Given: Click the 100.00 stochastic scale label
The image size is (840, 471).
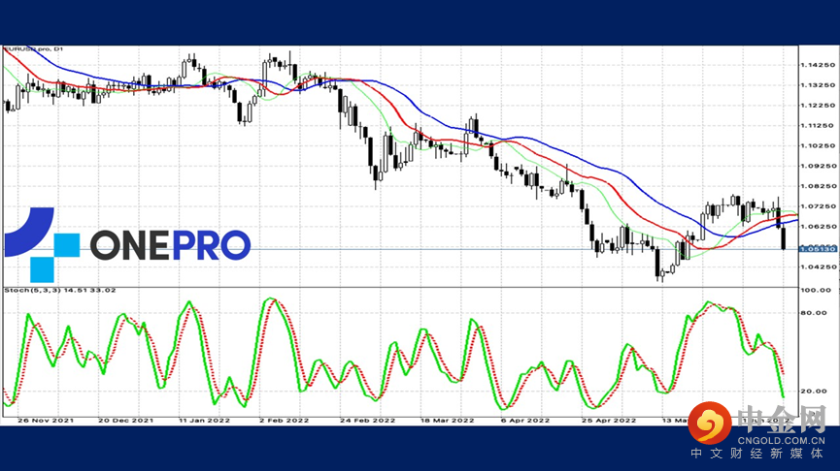Looking at the screenshot, I should [816, 291].
